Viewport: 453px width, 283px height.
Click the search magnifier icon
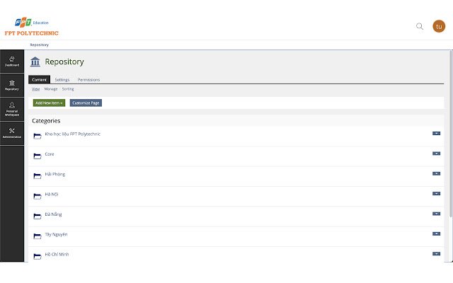click(420, 26)
